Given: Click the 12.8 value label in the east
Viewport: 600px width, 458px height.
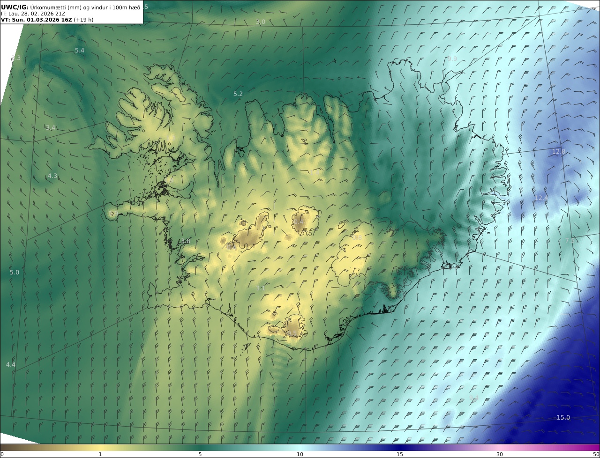Looking at the screenshot, I should [559, 152].
